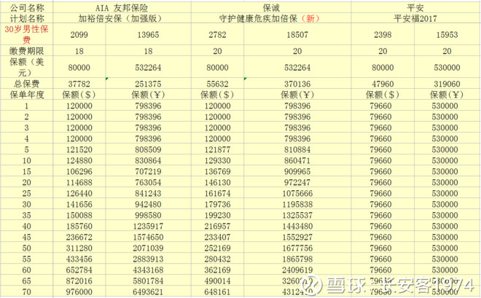The width and height of the screenshot is (481, 298).
Task: Click the AIA 友邦保险 company cell
Action: coord(122,7)
